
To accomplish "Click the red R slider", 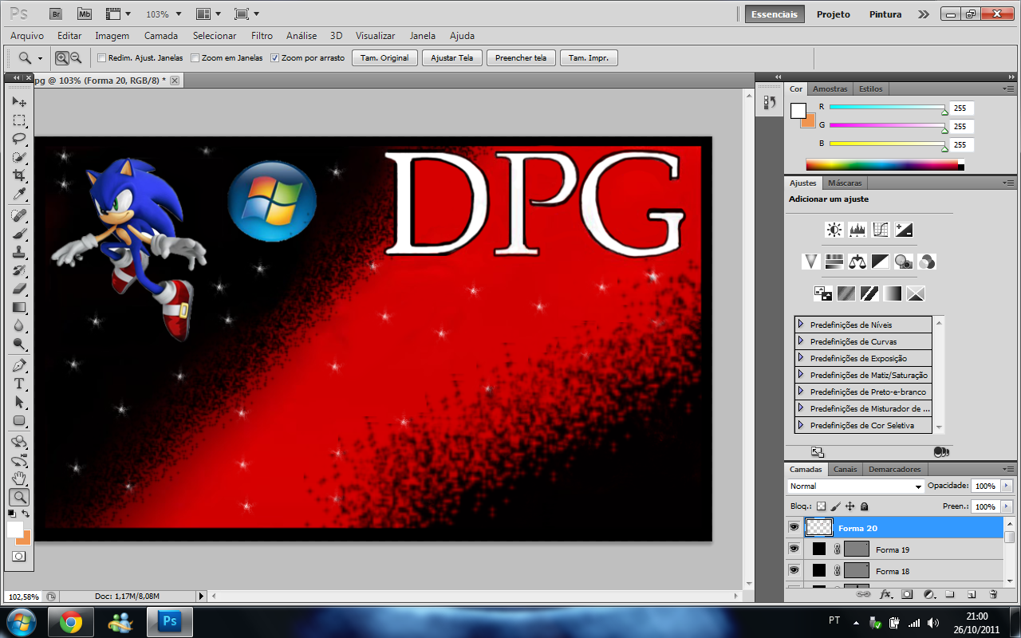I will (x=887, y=107).
